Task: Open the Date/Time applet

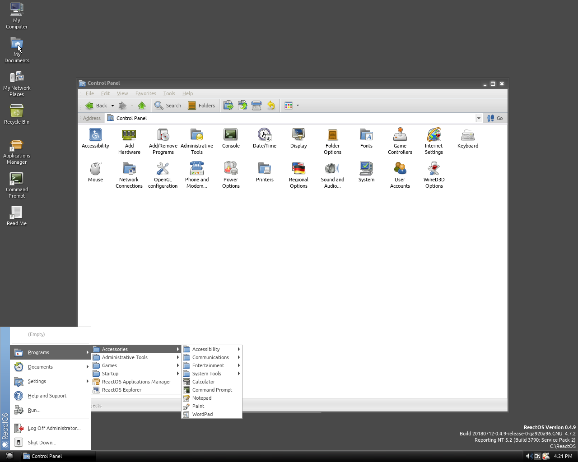Action: 265,139
